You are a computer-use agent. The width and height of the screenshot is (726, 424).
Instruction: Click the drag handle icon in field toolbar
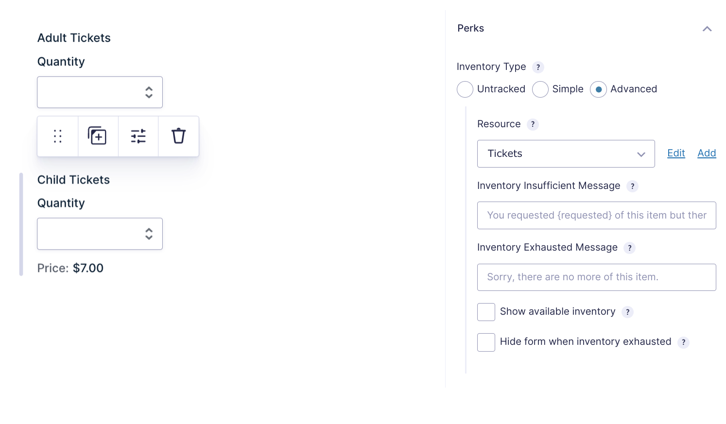[x=58, y=136]
